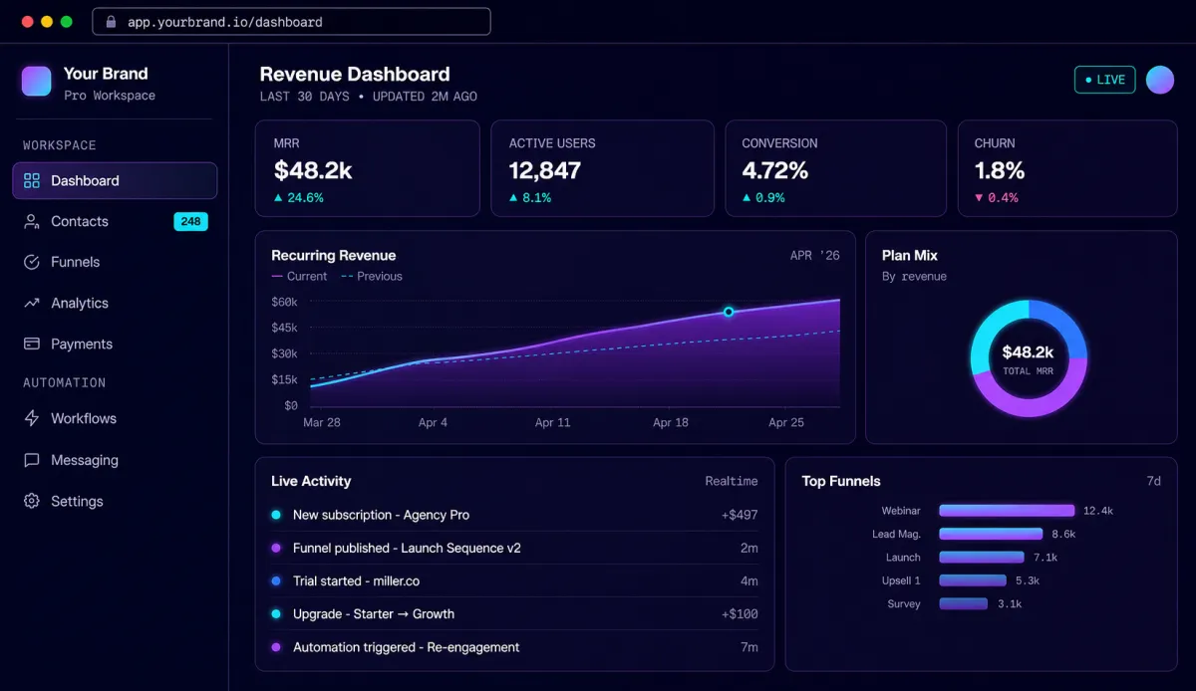The height and width of the screenshot is (691, 1196).
Task: Click the Workflows lightning bolt icon
Action: [32, 418]
